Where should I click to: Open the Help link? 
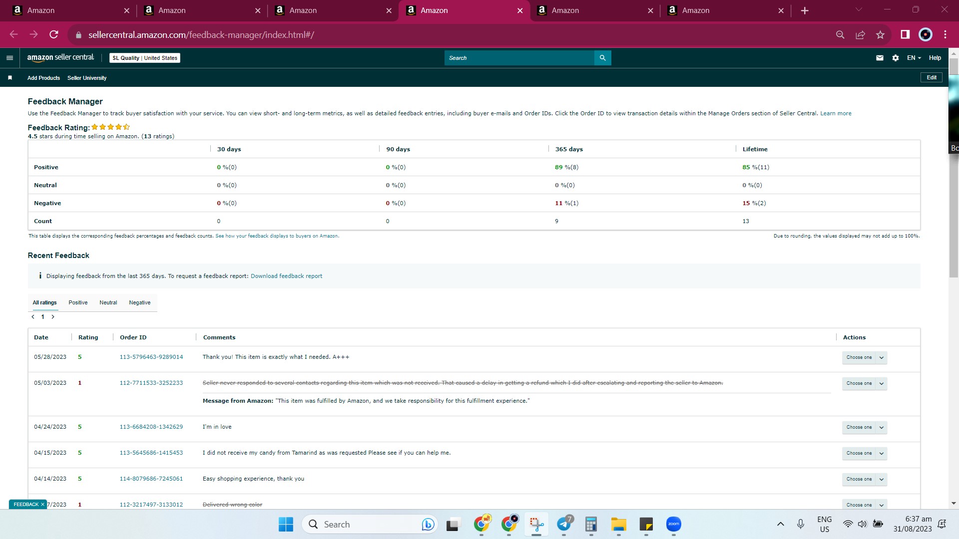[x=935, y=58]
